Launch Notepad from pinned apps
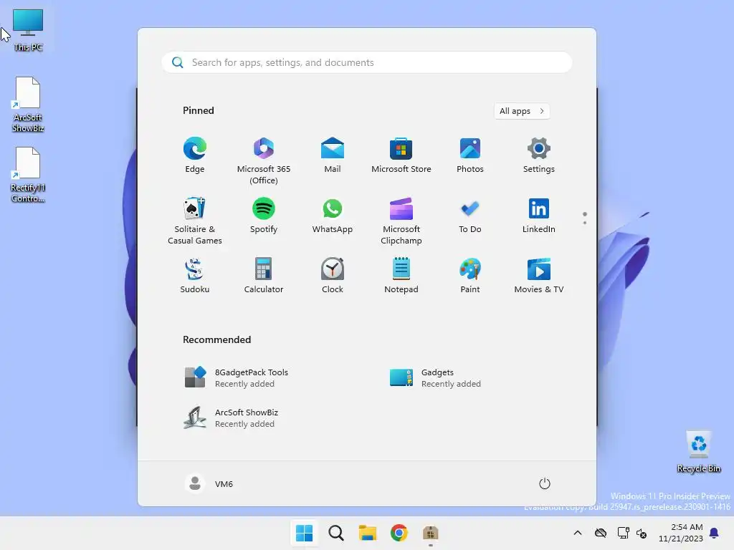734x550 pixels. [x=401, y=276]
